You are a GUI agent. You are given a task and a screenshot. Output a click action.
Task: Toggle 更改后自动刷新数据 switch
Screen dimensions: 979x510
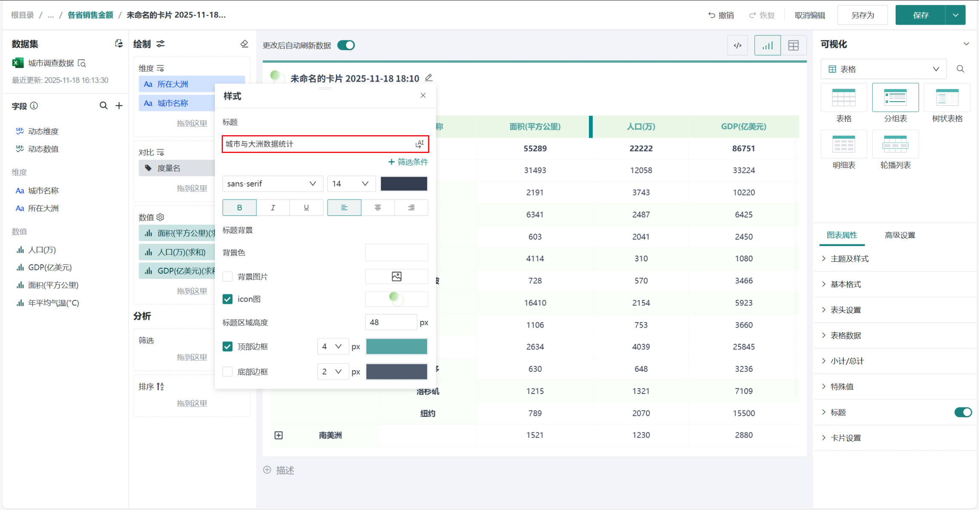click(x=346, y=45)
